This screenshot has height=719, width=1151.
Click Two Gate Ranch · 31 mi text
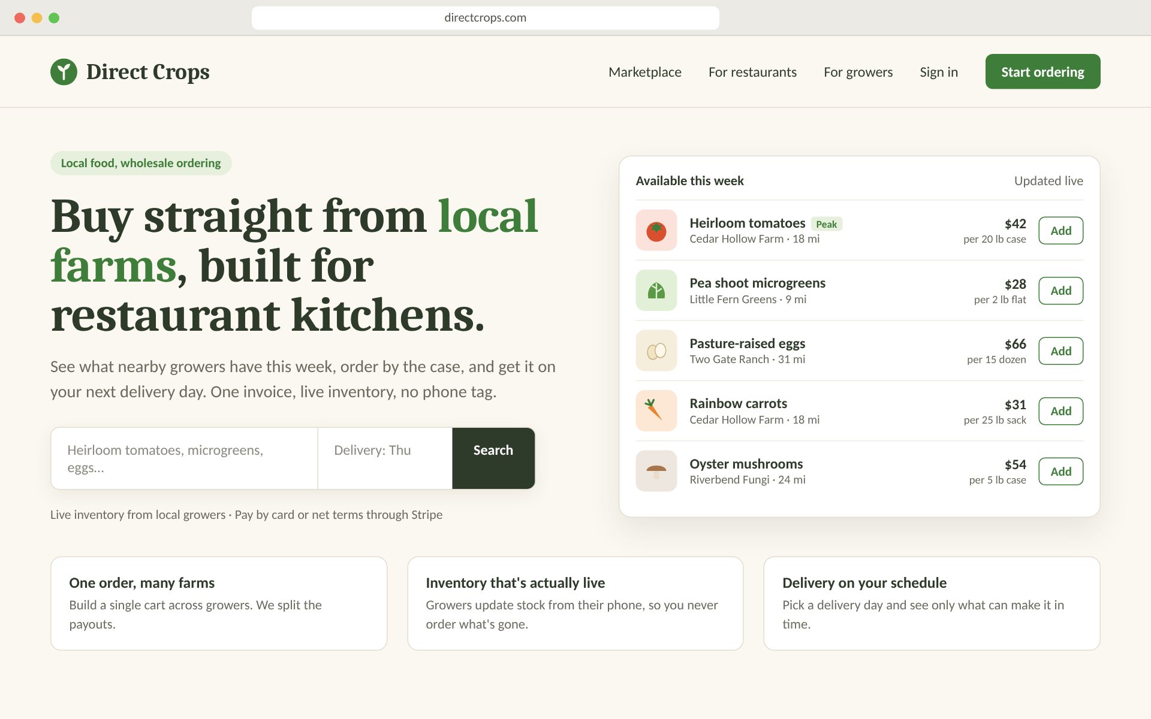pos(747,359)
